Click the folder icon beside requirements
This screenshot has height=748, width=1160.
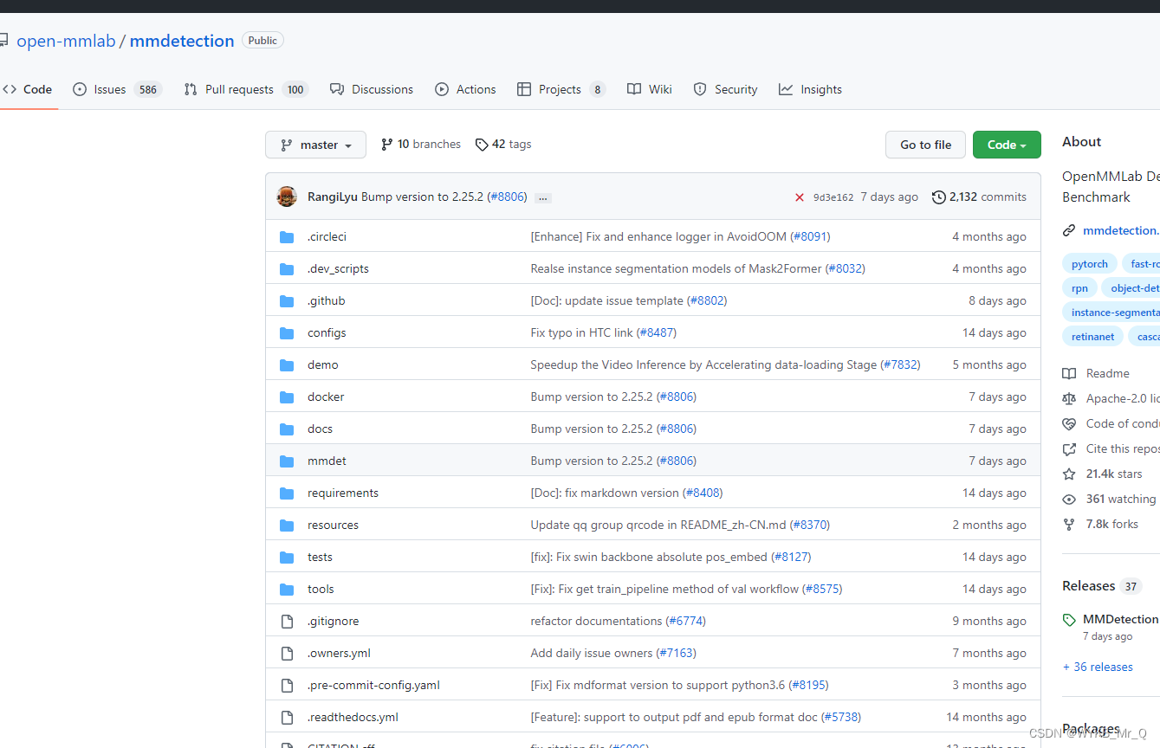coord(287,493)
